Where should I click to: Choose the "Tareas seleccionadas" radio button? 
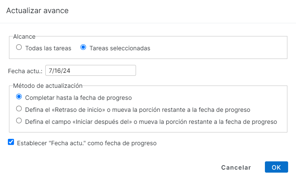click(83, 48)
